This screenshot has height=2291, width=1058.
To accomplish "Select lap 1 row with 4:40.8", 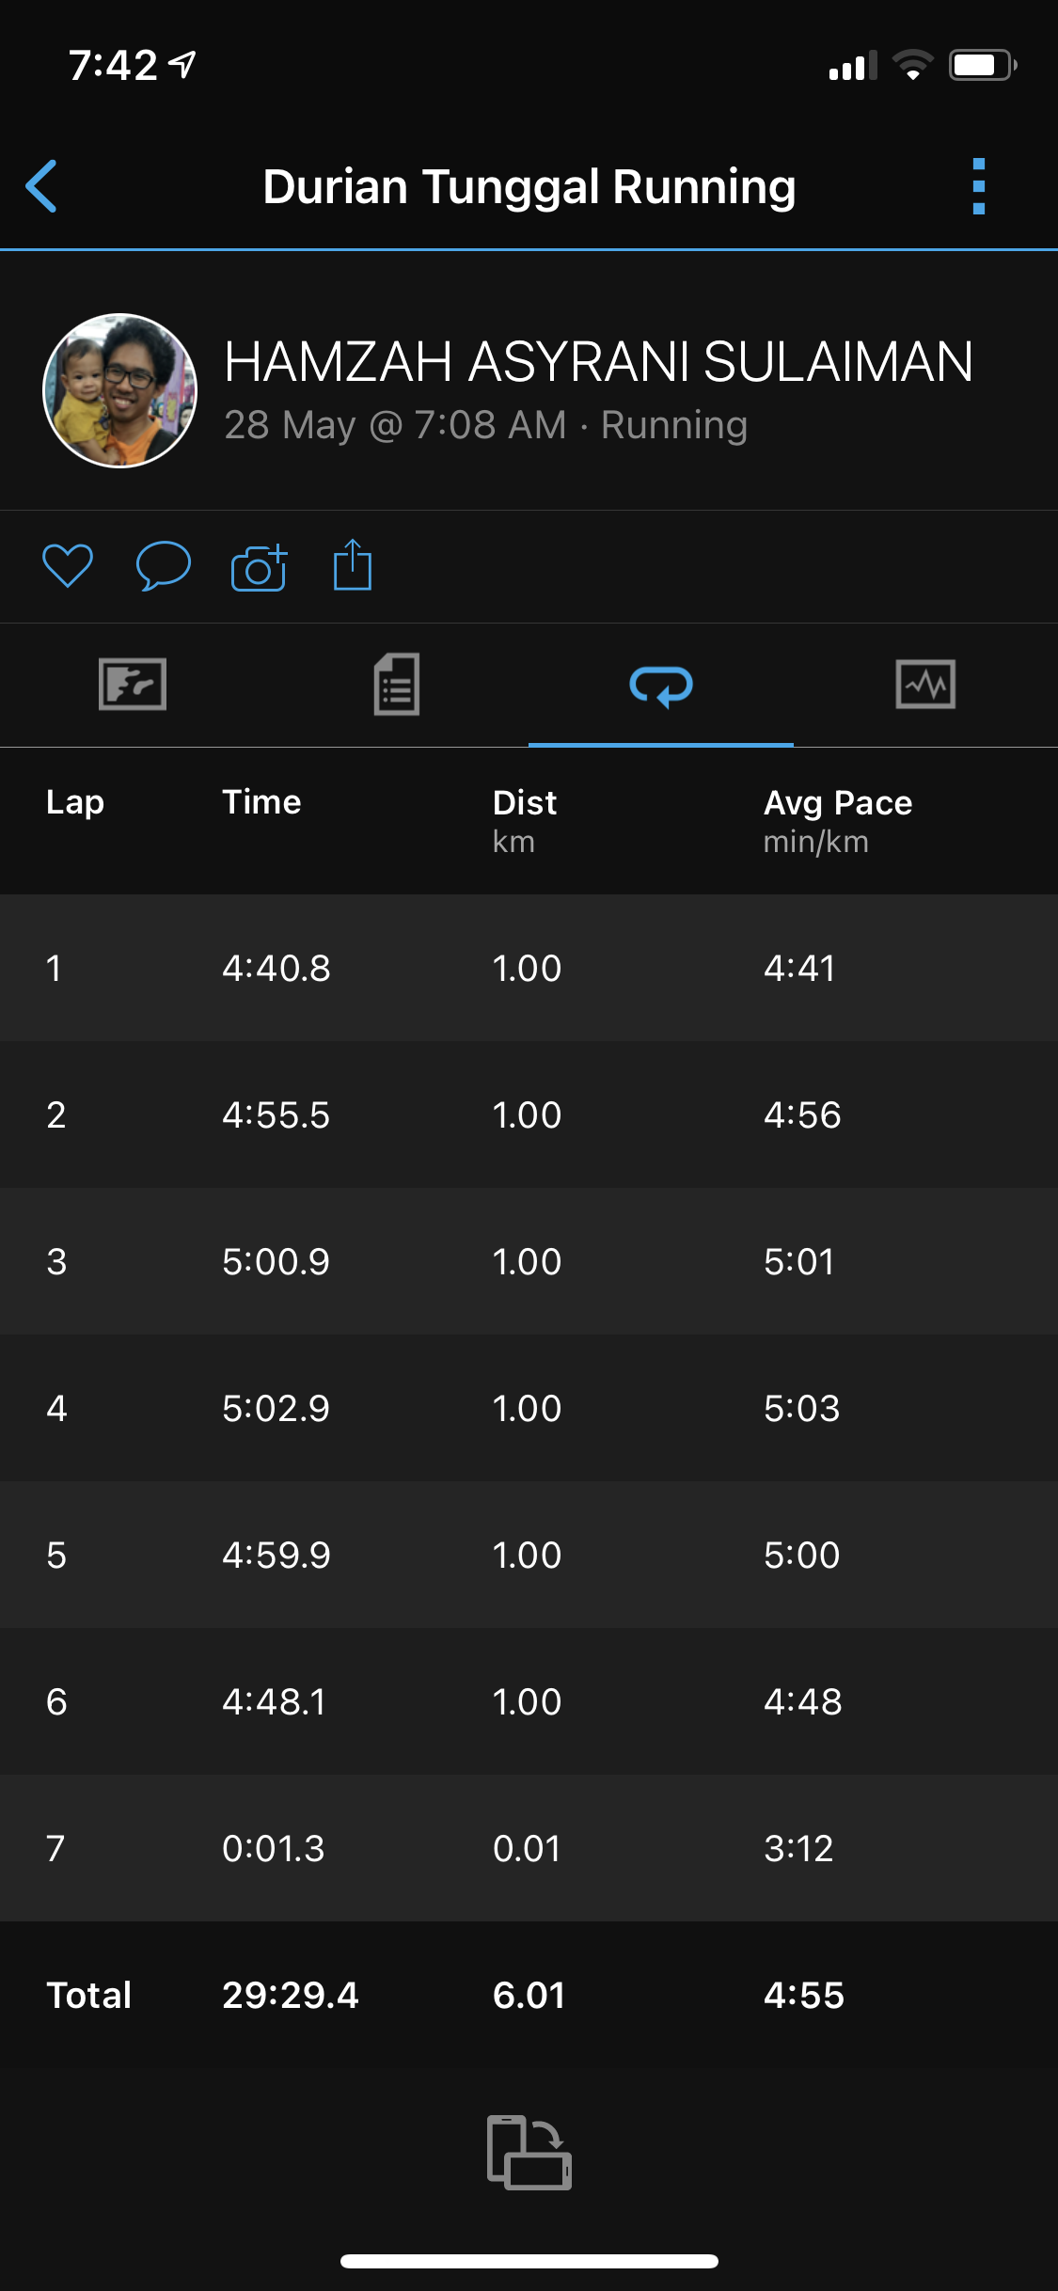I will click(529, 968).
